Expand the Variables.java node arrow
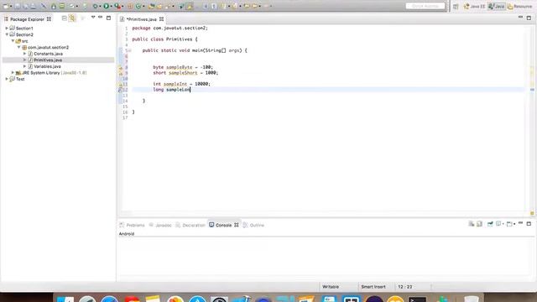The width and height of the screenshot is (537, 302). [x=24, y=66]
